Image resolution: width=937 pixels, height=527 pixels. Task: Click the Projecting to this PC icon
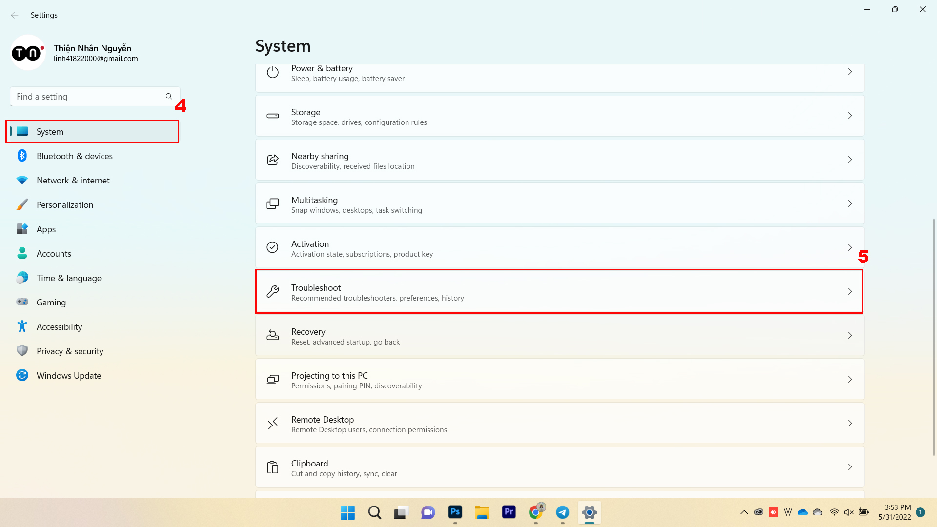(x=273, y=379)
